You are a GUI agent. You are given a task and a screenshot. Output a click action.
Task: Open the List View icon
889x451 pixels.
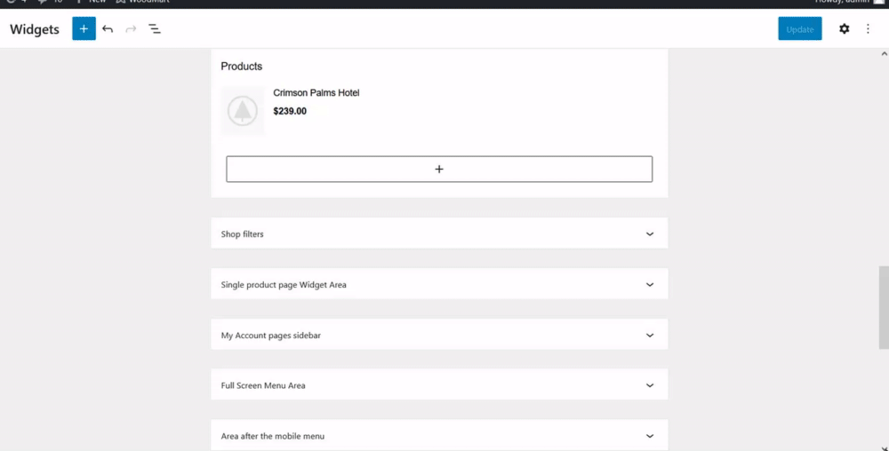pyautogui.click(x=155, y=29)
